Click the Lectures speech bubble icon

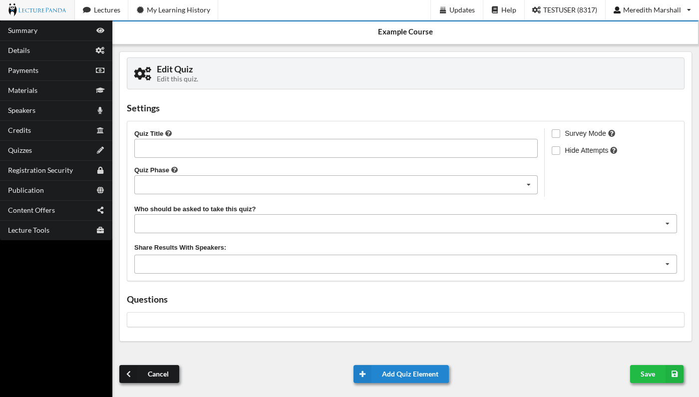(x=87, y=10)
